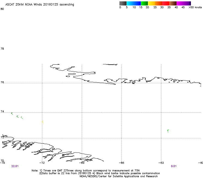Click the purple '0:51' pass time
The width and height of the screenshot is (203, 178).
pyautogui.click(x=174, y=166)
